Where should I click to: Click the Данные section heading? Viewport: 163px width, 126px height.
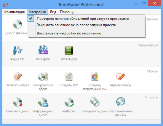pyautogui.click(x=152, y=19)
